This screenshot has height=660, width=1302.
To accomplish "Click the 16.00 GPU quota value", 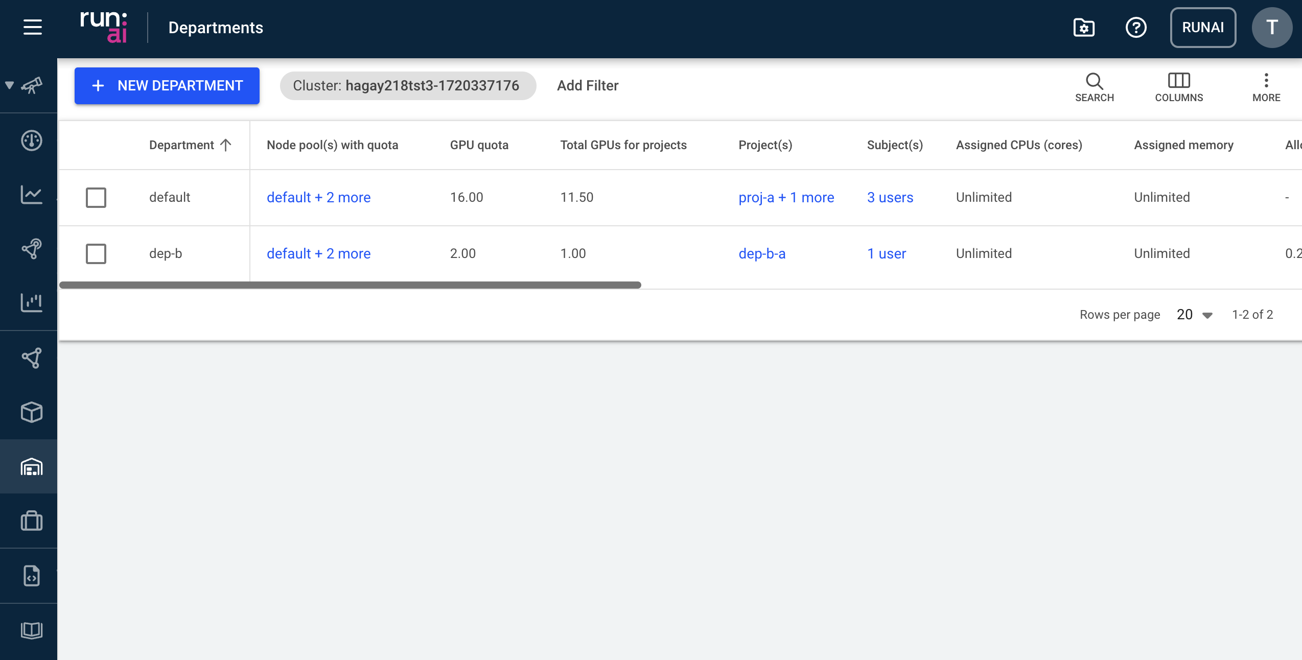I will click(467, 198).
